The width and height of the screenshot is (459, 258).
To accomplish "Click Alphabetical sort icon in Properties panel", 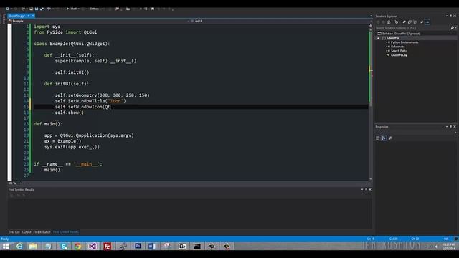I will click(x=384, y=138).
